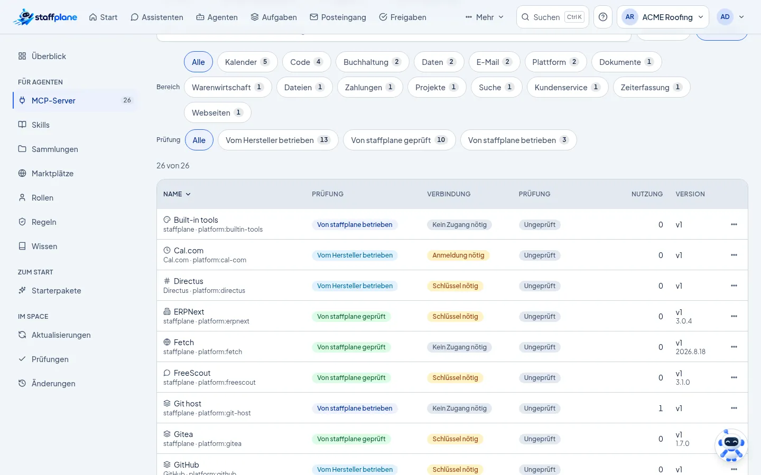The image size is (761, 475).
Task: Open the staffplane logo home
Action: pyautogui.click(x=45, y=17)
